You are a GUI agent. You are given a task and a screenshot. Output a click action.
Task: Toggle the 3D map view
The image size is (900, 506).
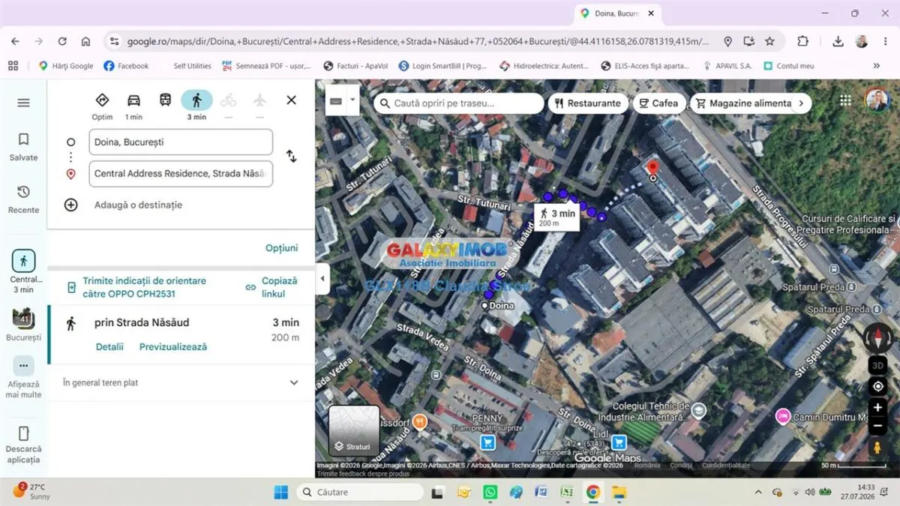point(877,367)
